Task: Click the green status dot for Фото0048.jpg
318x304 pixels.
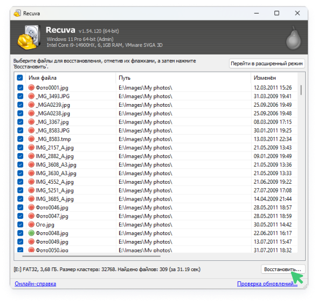Action: (x=31, y=233)
